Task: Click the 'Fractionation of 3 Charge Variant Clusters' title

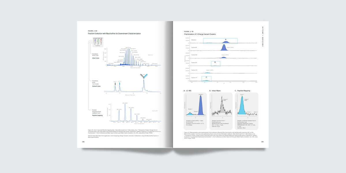Action: tap(200, 34)
